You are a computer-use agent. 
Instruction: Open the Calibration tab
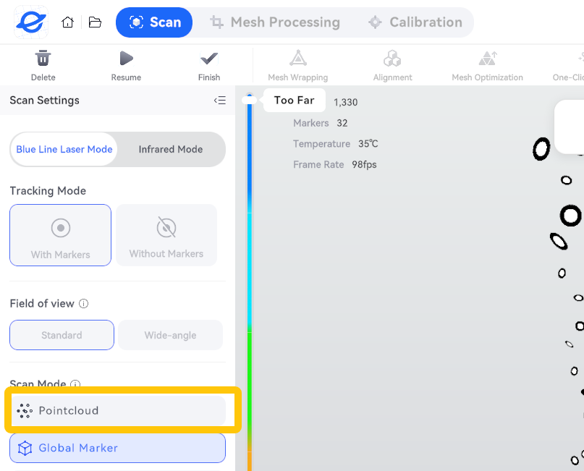[x=415, y=22]
